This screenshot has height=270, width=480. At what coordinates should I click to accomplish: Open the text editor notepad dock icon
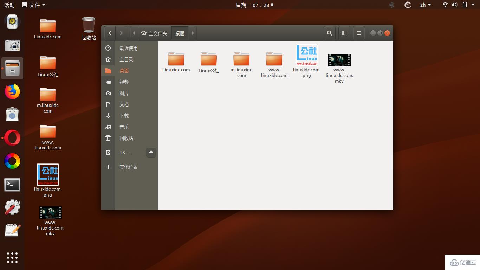12,230
